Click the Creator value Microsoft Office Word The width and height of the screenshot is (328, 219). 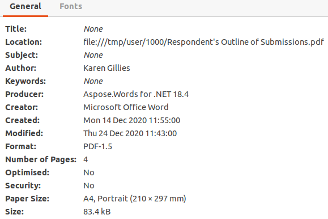click(126, 107)
